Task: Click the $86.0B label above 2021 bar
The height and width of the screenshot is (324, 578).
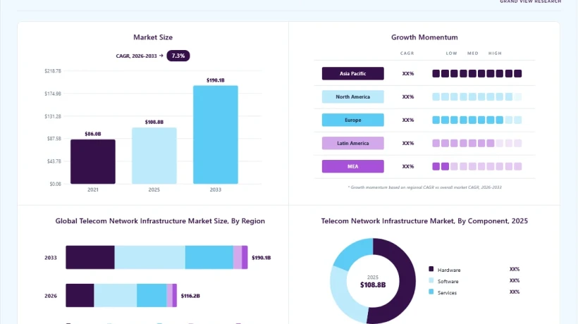Action: point(93,134)
